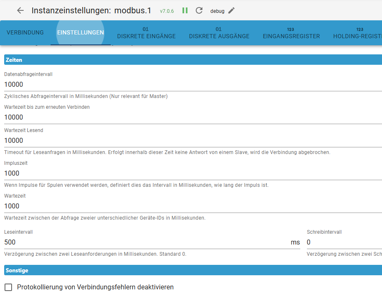Click the Wartezeit 1000 input field

point(193,206)
